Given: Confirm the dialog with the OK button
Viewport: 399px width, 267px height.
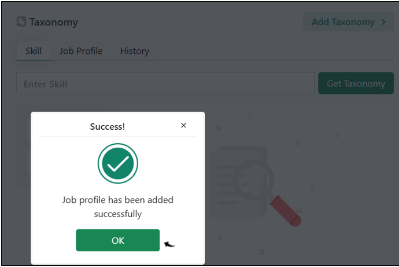Looking at the screenshot, I should coord(118,240).
